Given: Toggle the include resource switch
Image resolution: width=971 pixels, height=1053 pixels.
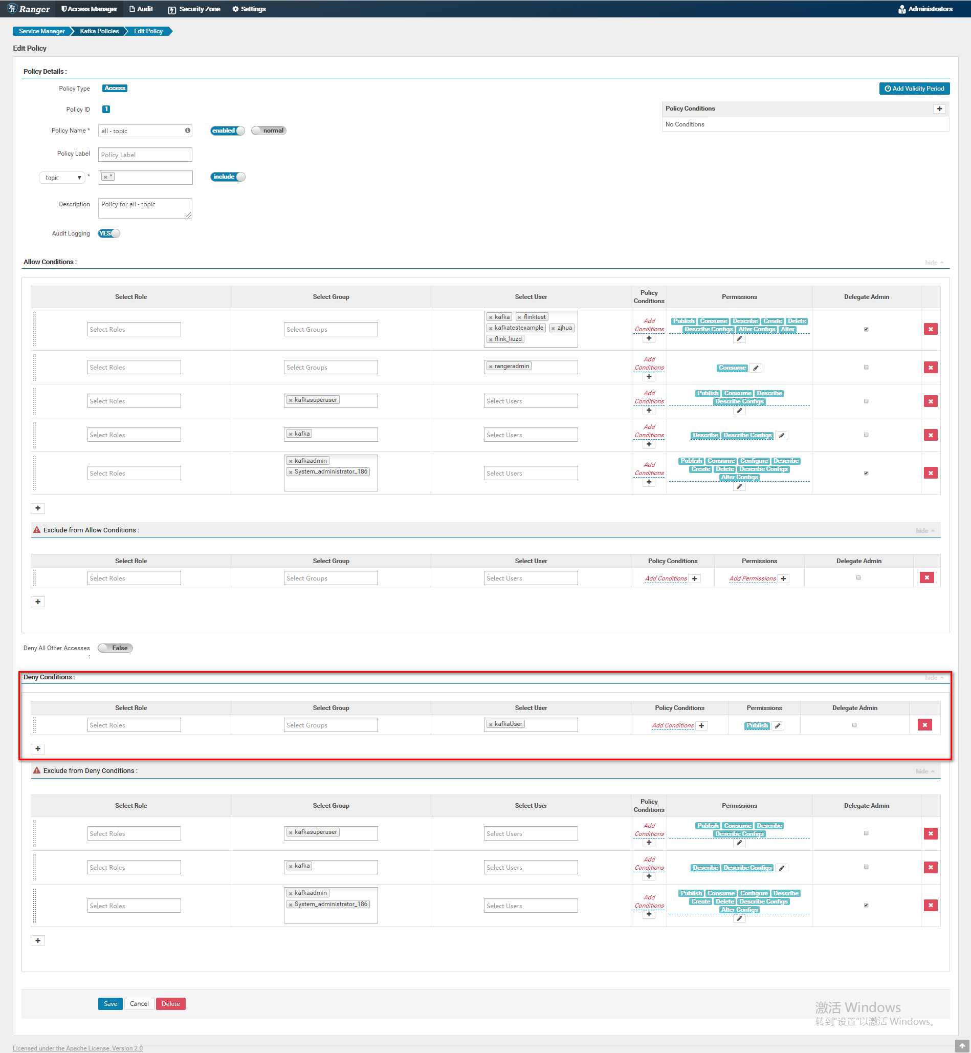Looking at the screenshot, I should coord(228,177).
